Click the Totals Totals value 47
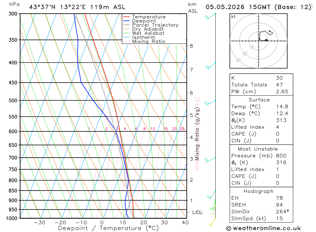Screen dimensions: 316x232 coord(279,85)
